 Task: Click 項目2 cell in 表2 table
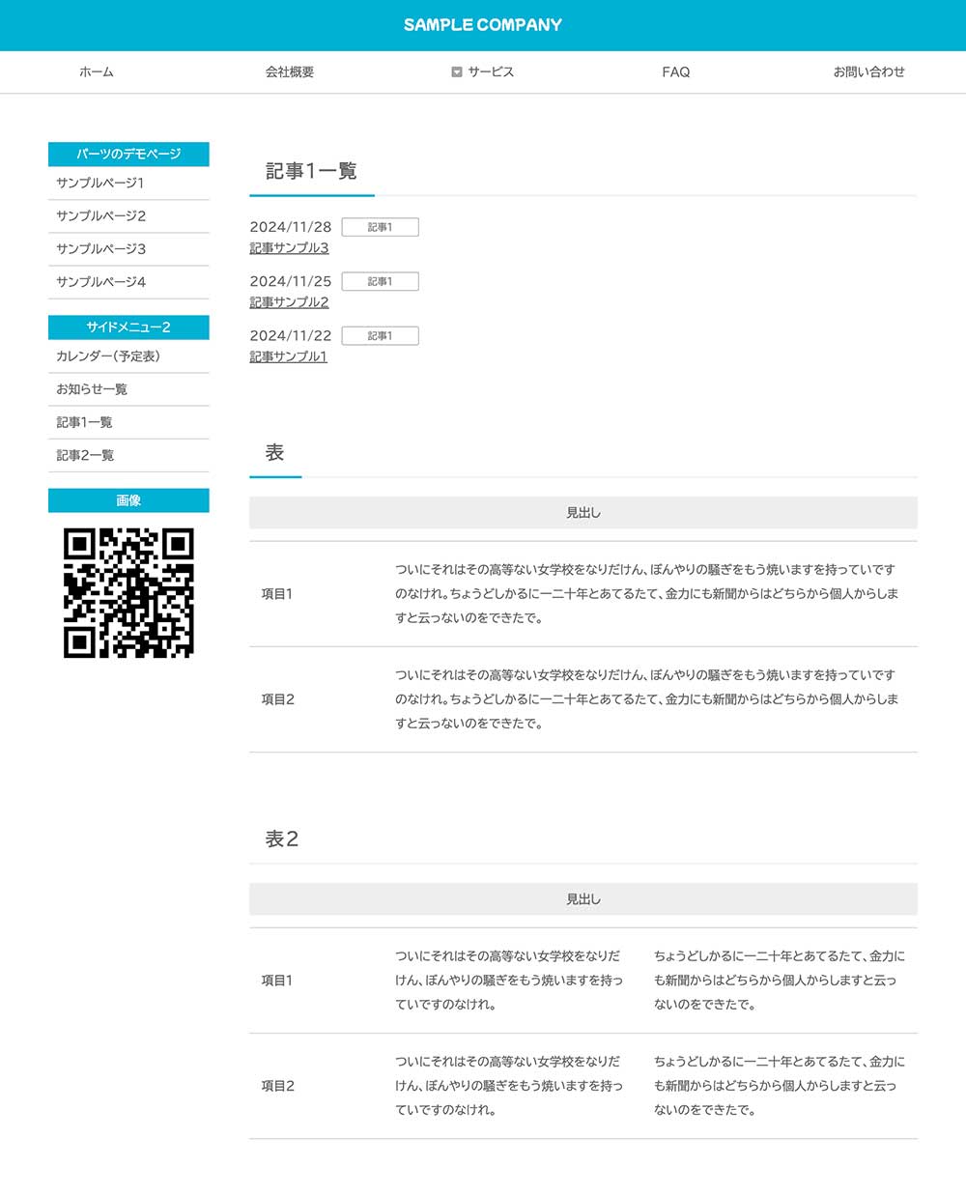click(x=278, y=1086)
